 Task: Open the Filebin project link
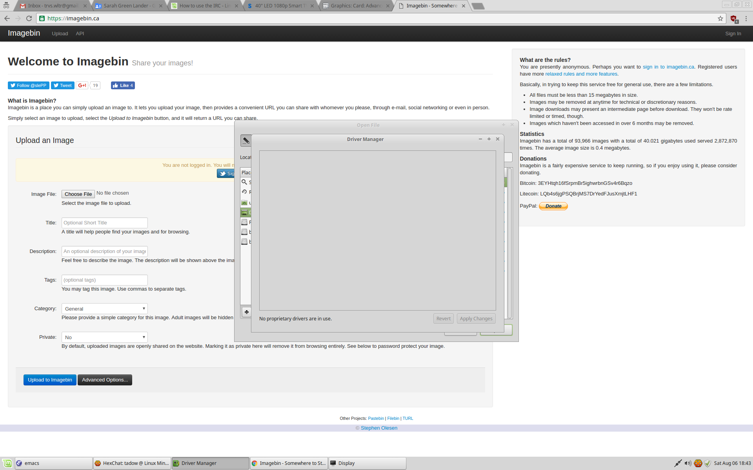pos(393,418)
